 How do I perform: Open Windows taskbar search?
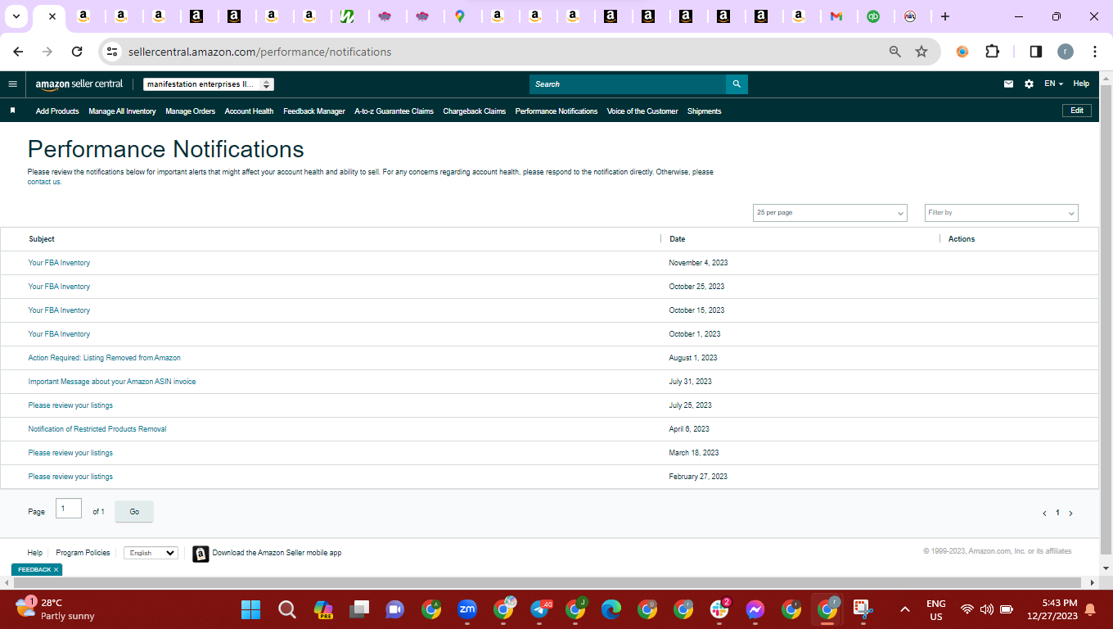pyautogui.click(x=286, y=609)
